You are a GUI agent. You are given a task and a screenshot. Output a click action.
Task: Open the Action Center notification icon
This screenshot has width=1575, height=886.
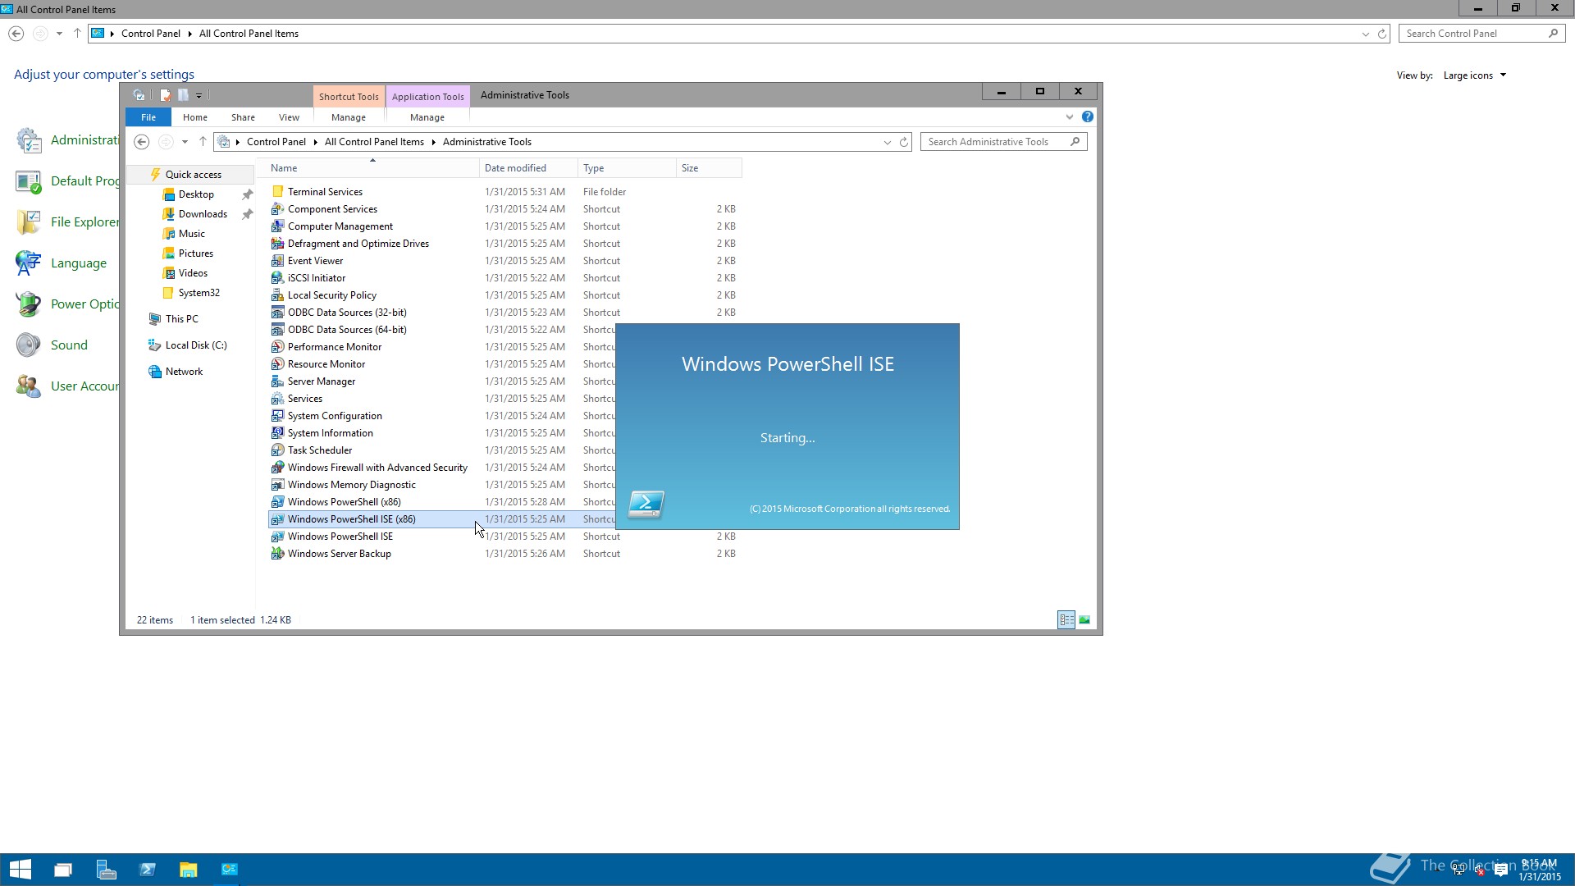pos(1501,870)
